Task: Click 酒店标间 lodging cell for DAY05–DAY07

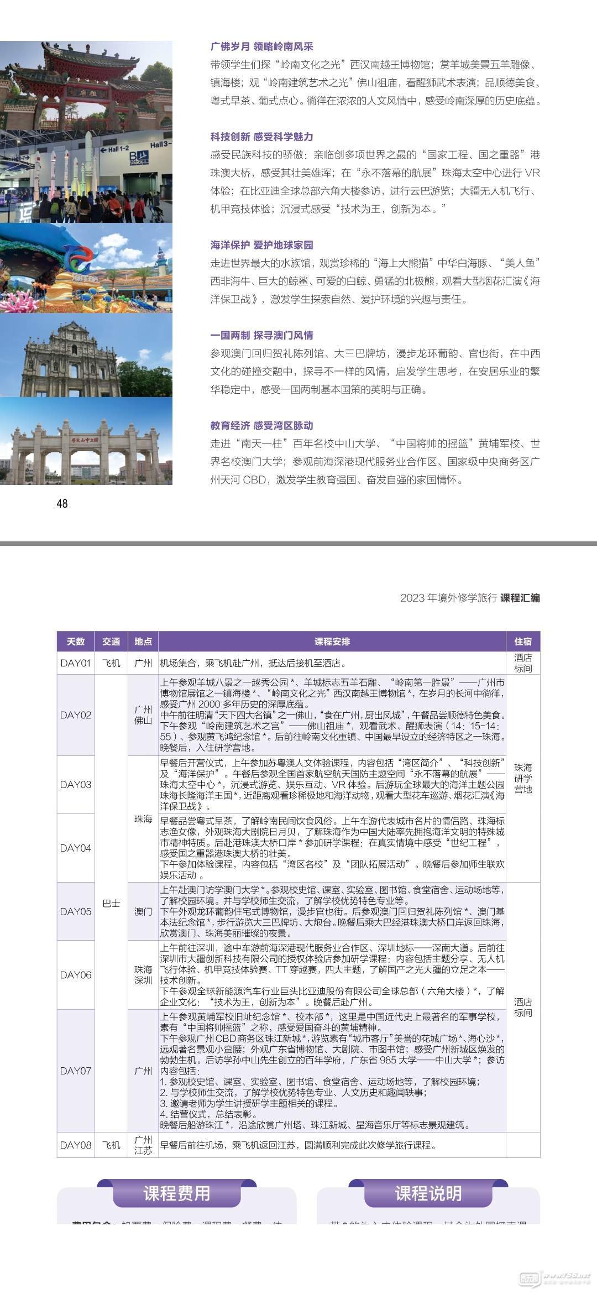Action: tap(523, 1007)
